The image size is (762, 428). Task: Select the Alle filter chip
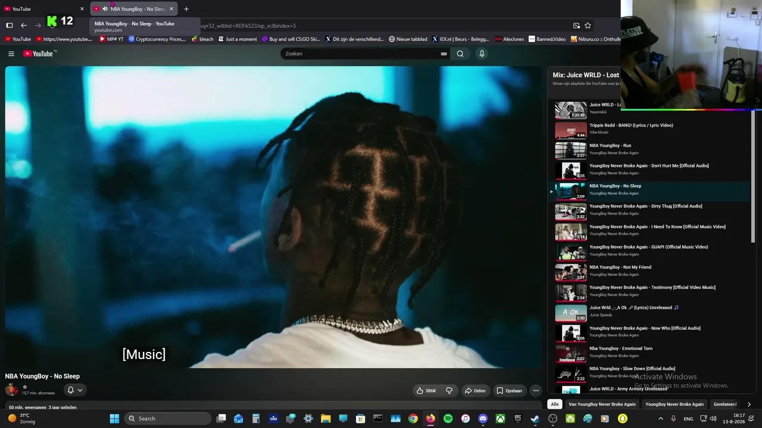[x=555, y=404]
